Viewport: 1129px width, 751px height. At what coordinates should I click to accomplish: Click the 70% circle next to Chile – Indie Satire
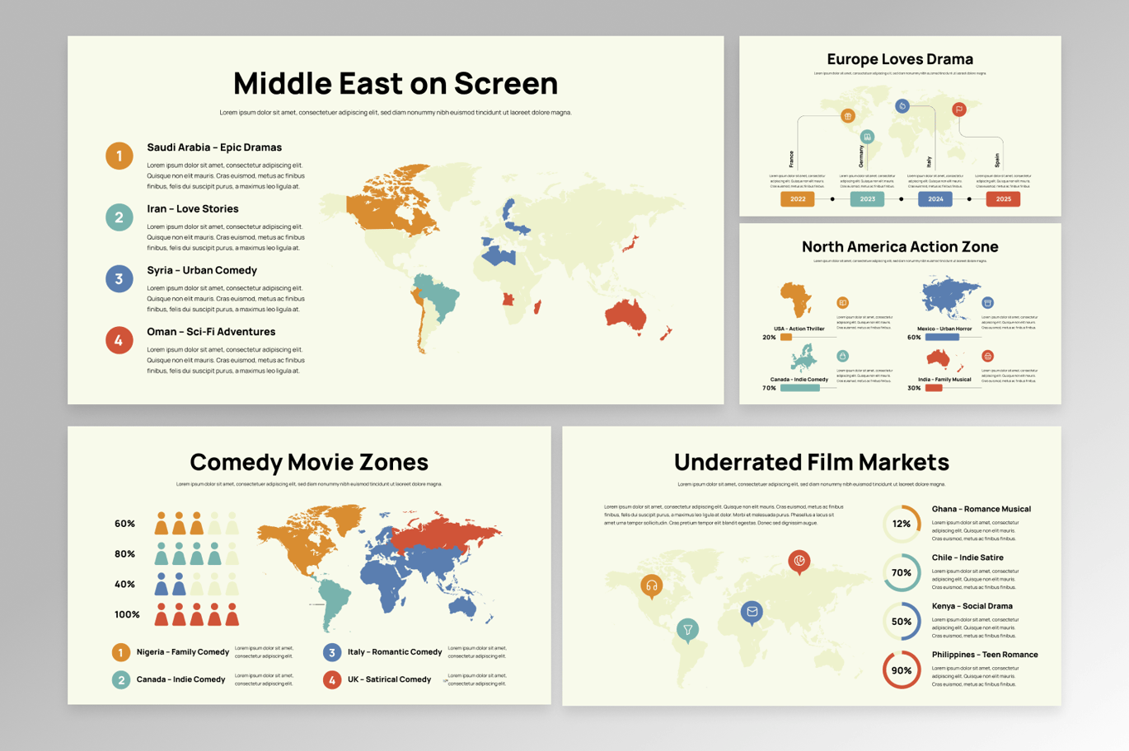[902, 572]
